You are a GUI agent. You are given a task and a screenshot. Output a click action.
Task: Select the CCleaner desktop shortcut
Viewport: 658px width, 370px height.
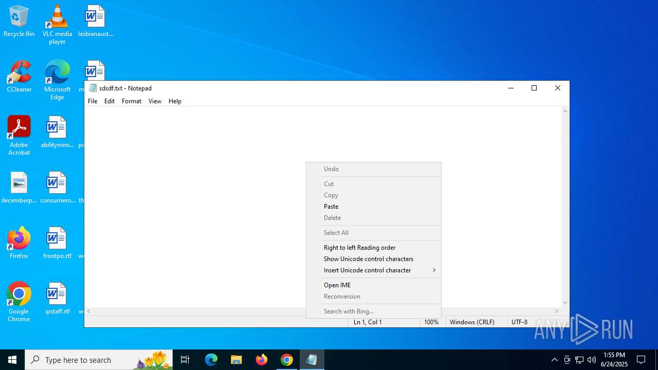19,77
